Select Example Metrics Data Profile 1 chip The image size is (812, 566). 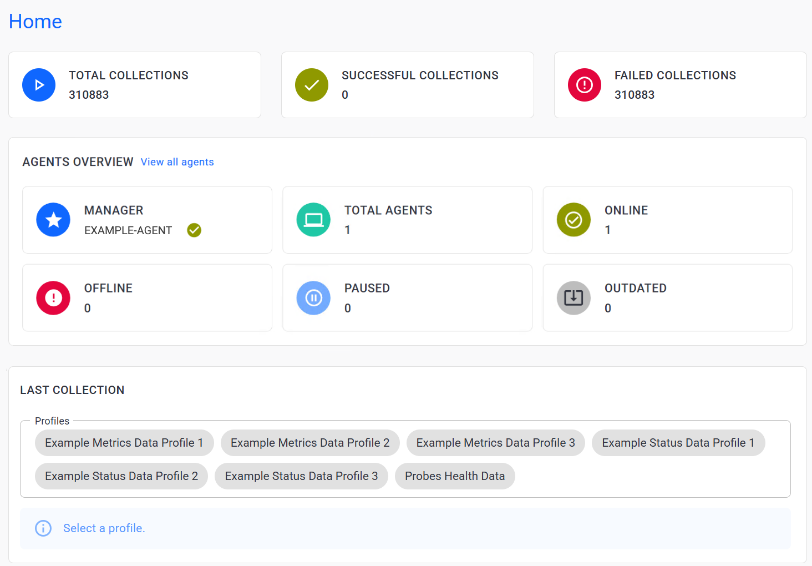pyautogui.click(x=124, y=443)
